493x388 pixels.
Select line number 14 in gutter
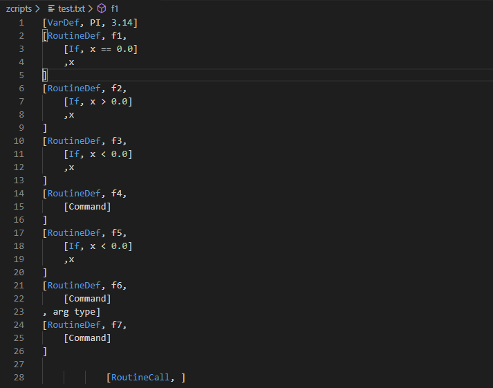19,194
